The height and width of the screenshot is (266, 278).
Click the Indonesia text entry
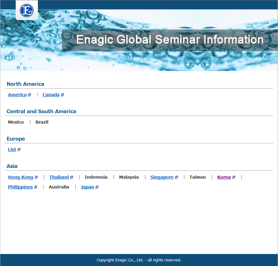[96, 177]
